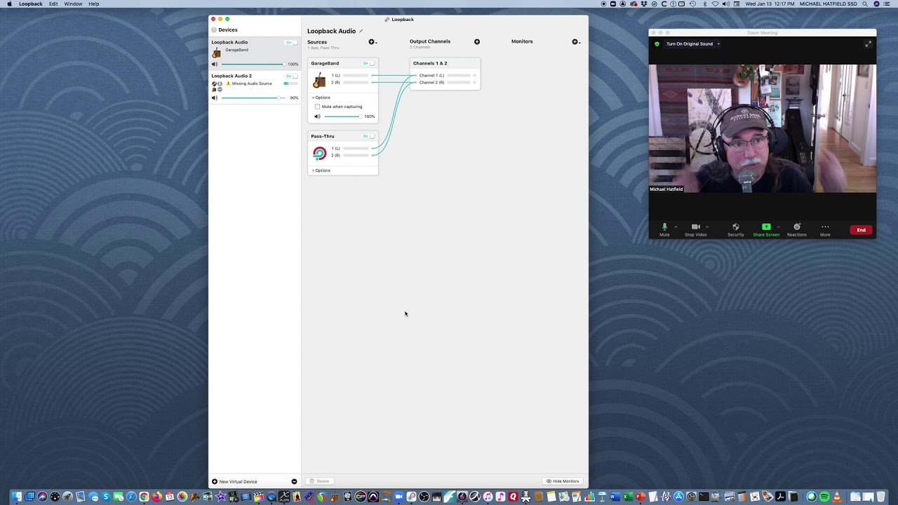
Task: Toggle the Loopback Audio 2 device On switch
Action: (291, 76)
